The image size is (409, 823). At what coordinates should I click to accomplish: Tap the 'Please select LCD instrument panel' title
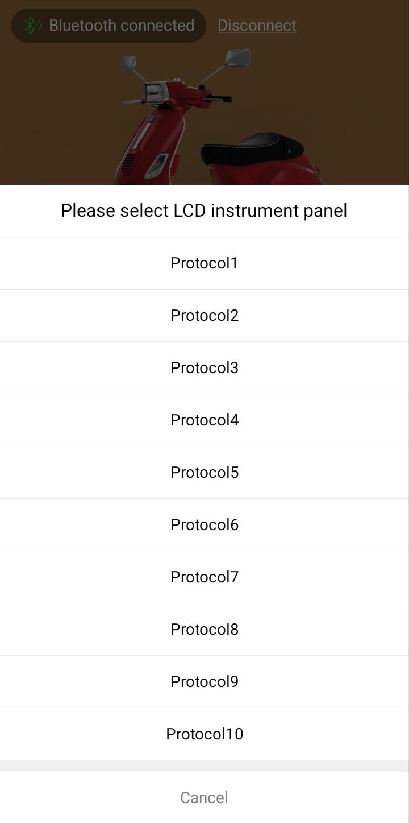pos(204,210)
